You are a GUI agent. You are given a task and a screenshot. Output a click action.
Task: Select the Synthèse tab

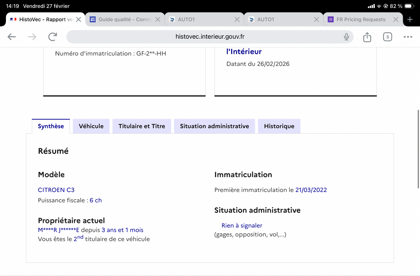click(51, 126)
